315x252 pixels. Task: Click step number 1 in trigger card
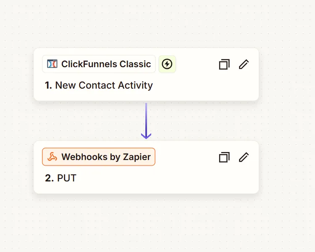(x=48, y=85)
